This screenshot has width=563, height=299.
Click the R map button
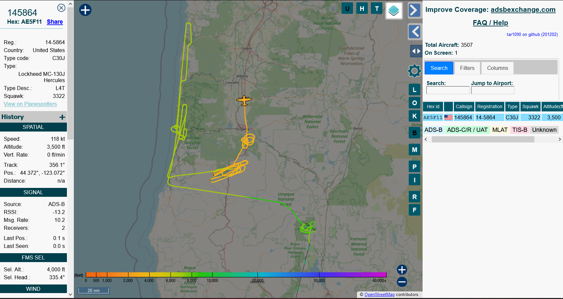pos(415,197)
